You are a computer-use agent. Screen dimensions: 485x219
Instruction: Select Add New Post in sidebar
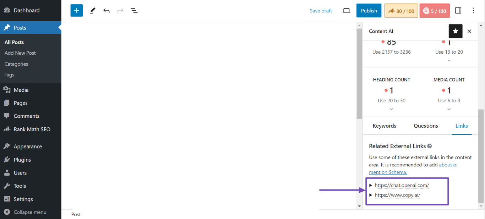point(20,53)
